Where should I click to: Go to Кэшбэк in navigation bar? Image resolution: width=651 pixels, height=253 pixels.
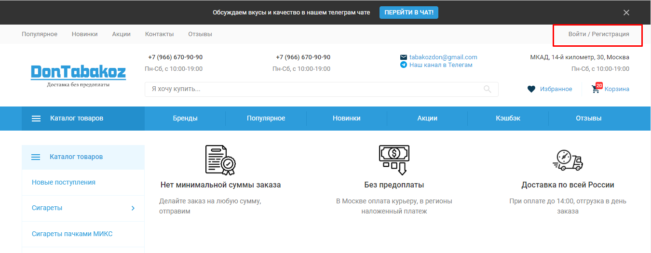pyautogui.click(x=508, y=119)
